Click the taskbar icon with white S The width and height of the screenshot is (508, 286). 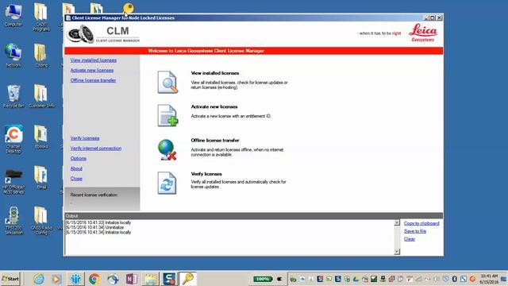point(169,279)
